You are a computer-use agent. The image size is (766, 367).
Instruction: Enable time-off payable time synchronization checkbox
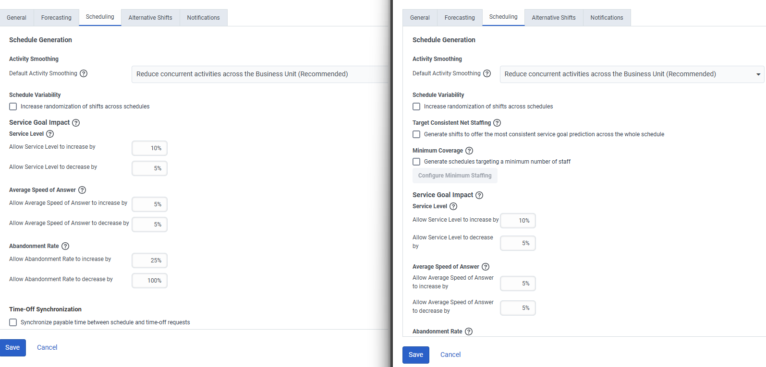tap(13, 322)
